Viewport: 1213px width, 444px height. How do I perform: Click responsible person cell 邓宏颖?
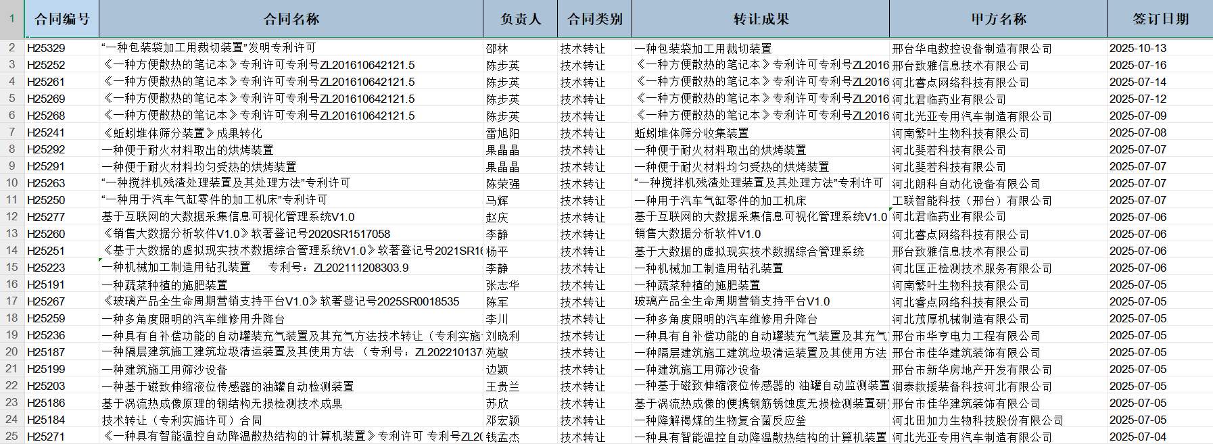(x=521, y=420)
